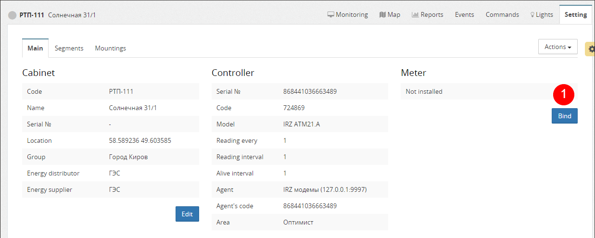Screen dimensions: 595x238
Task: Click the Edit cabinet button
Action: tap(187, 214)
